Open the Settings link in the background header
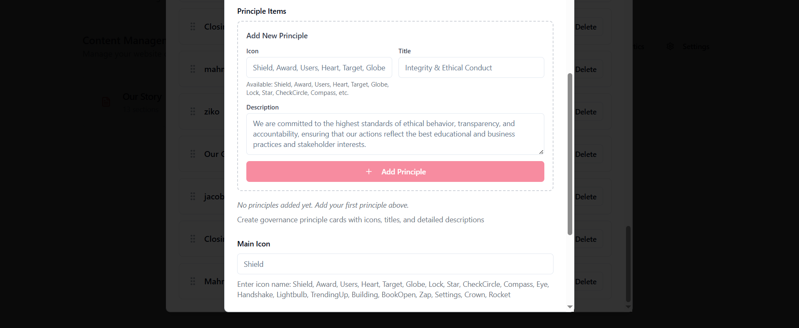This screenshot has width=799, height=328. [x=696, y=47]
